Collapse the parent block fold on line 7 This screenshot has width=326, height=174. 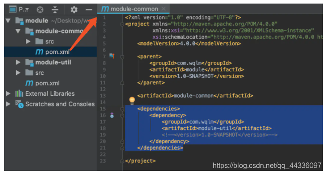click(x=122, y=57)
